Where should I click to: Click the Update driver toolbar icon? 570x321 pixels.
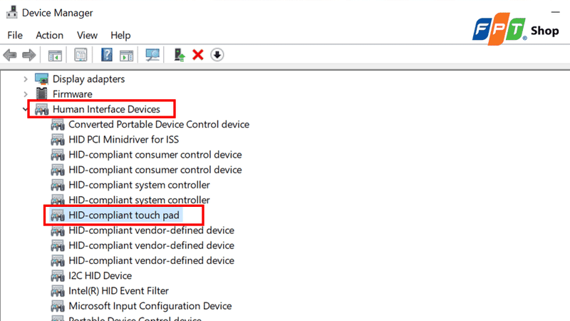180,55
